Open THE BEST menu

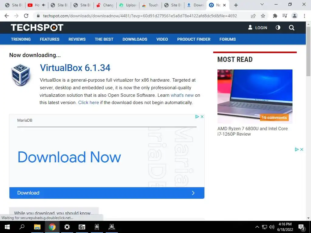click(x=104, y=39)
